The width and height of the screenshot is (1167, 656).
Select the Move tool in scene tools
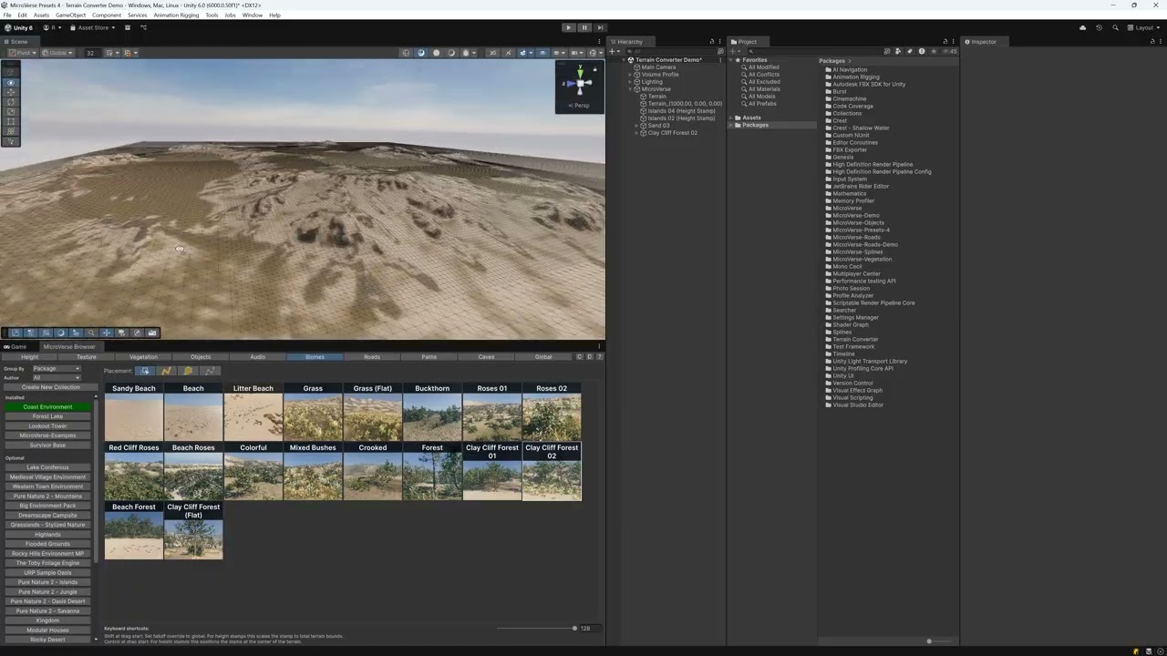[x=11, y=92]
